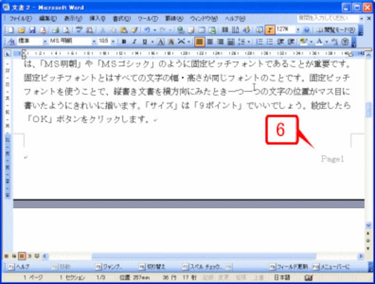Open the ツール(T) menu
This screenshot has height=284, width=375.
(148, 18)
